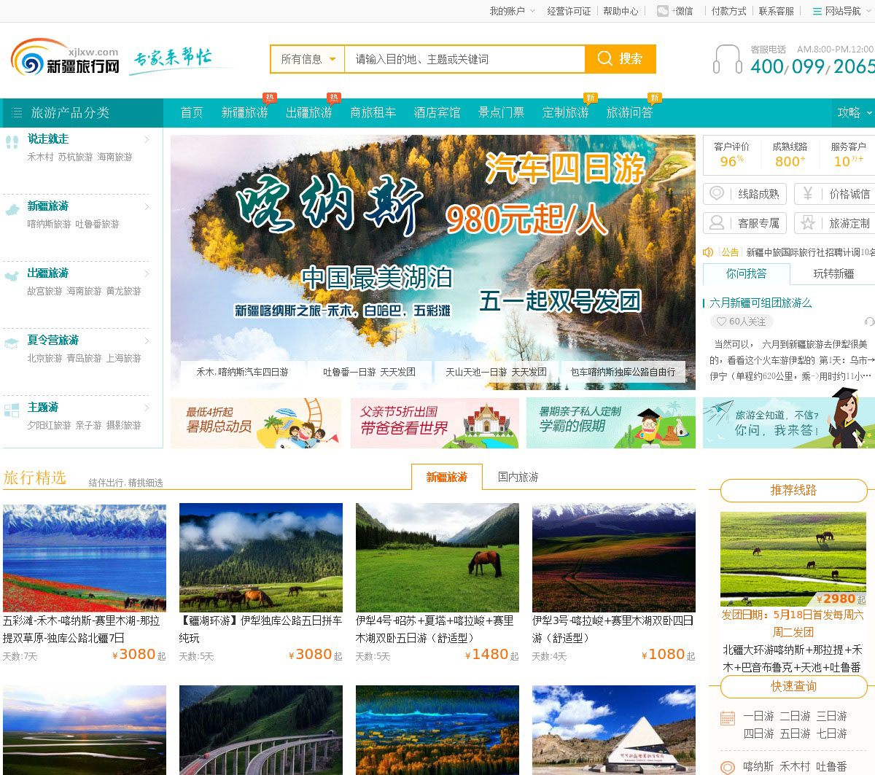Viewport: 875px width, 775px height.
Task: Click the graduation cap icon beside 夏令营旅游
Action: point(12,343)
